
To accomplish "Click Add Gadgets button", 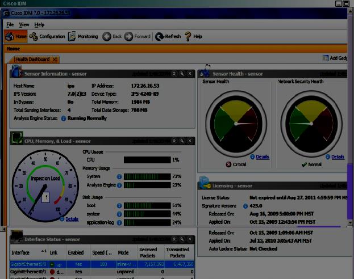I will pyautogui.click(x=335, y=58).
